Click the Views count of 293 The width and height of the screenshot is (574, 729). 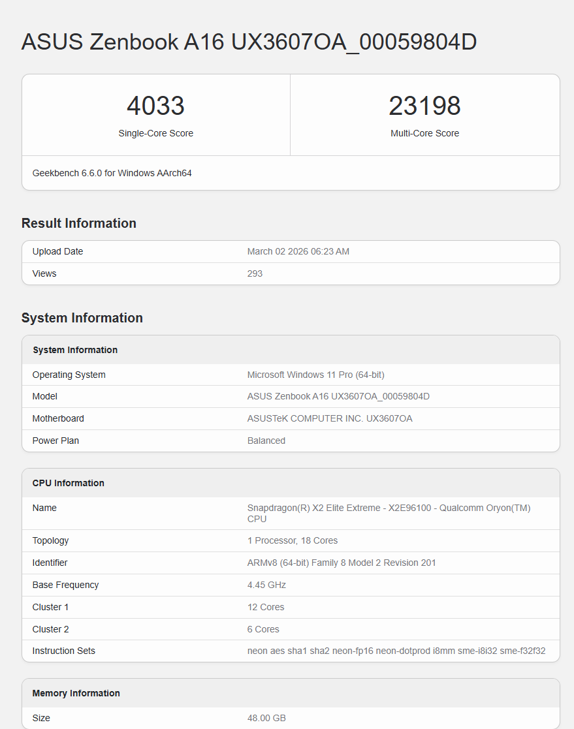[x=255, y=273]
